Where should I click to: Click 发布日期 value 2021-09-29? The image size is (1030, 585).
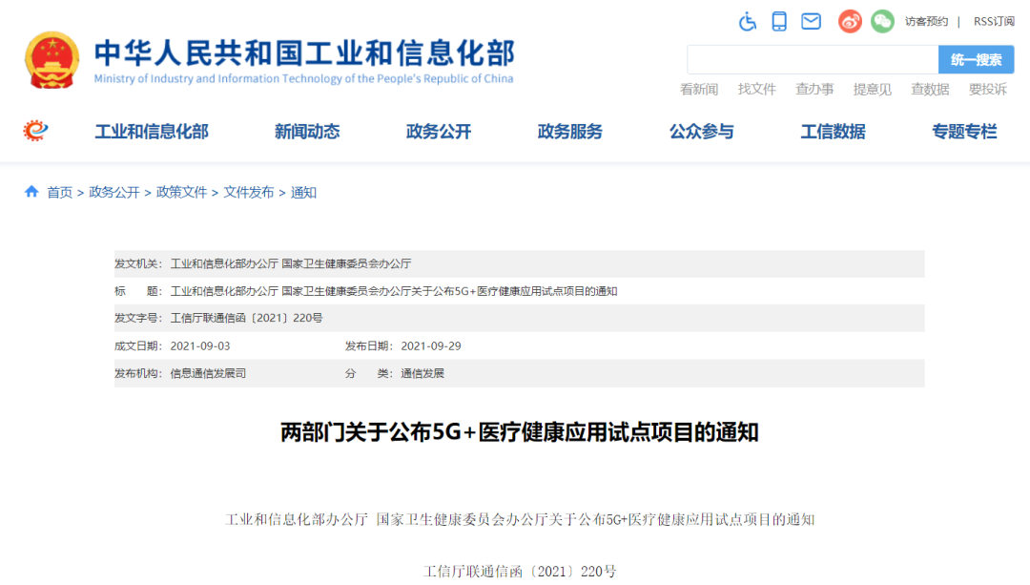[431, 345]
